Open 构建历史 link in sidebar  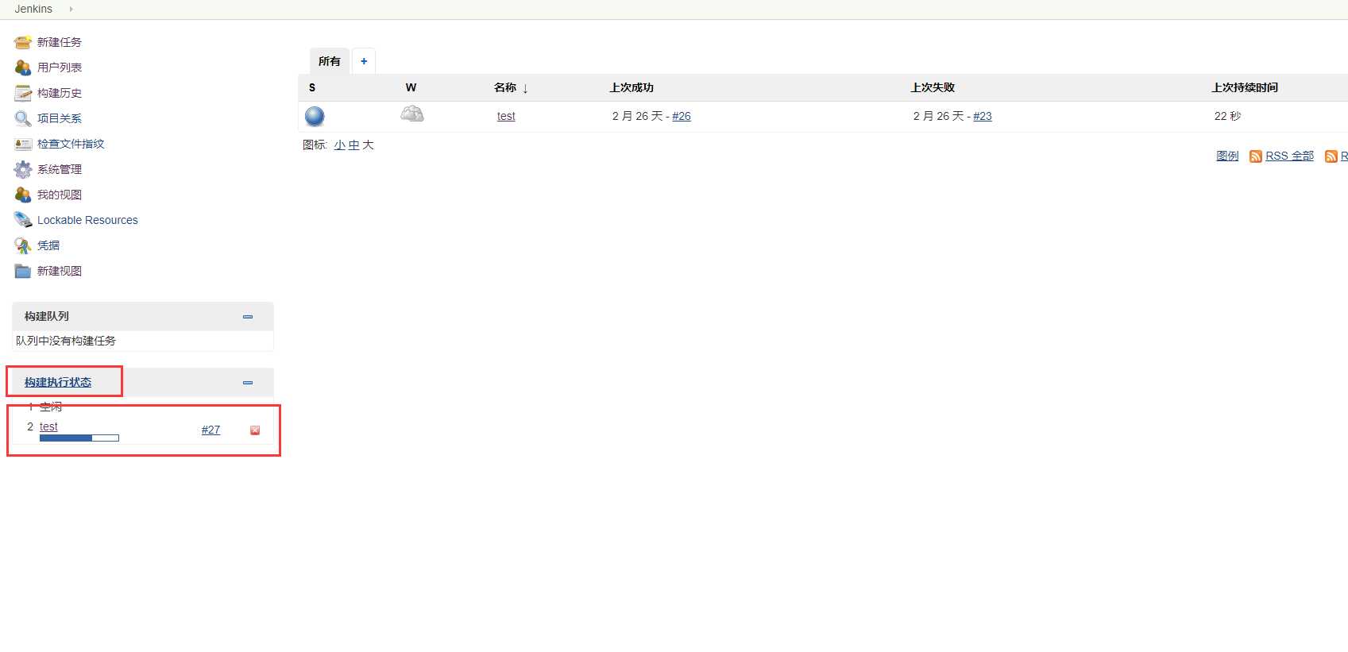coord(60,93)
